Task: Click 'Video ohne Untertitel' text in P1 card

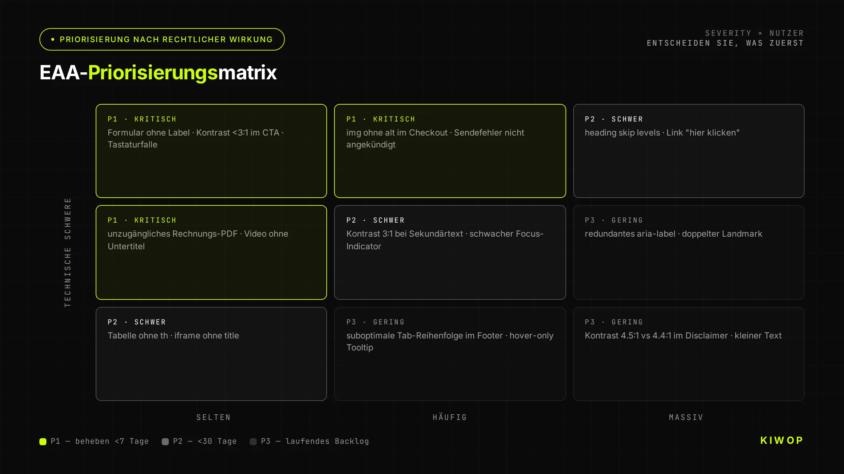Action: (198, 240)
